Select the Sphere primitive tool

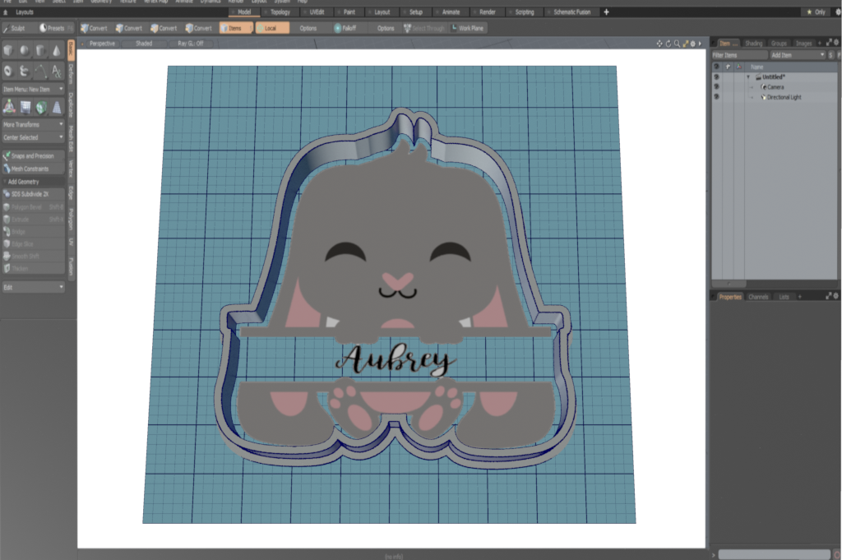click(25, 50)
